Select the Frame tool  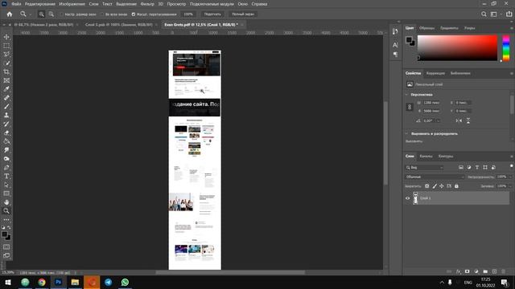coord(6,80)
